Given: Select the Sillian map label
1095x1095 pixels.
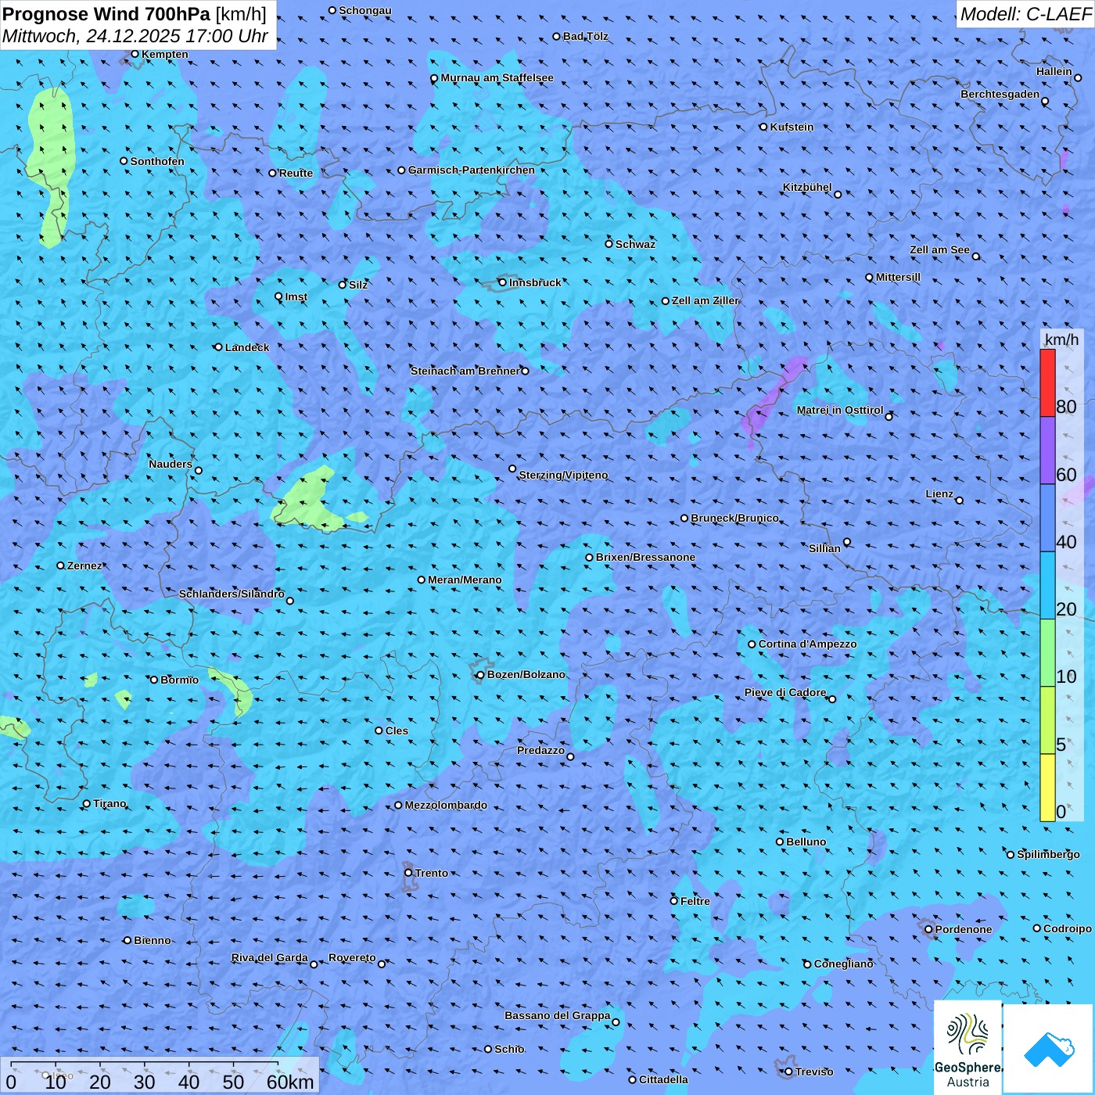Looking at the screenshot, I should 824,548.
